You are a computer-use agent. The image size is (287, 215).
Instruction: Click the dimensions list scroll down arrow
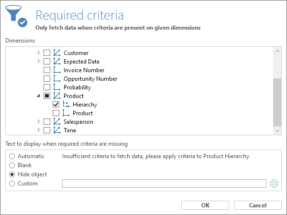[x=277, y=131]
